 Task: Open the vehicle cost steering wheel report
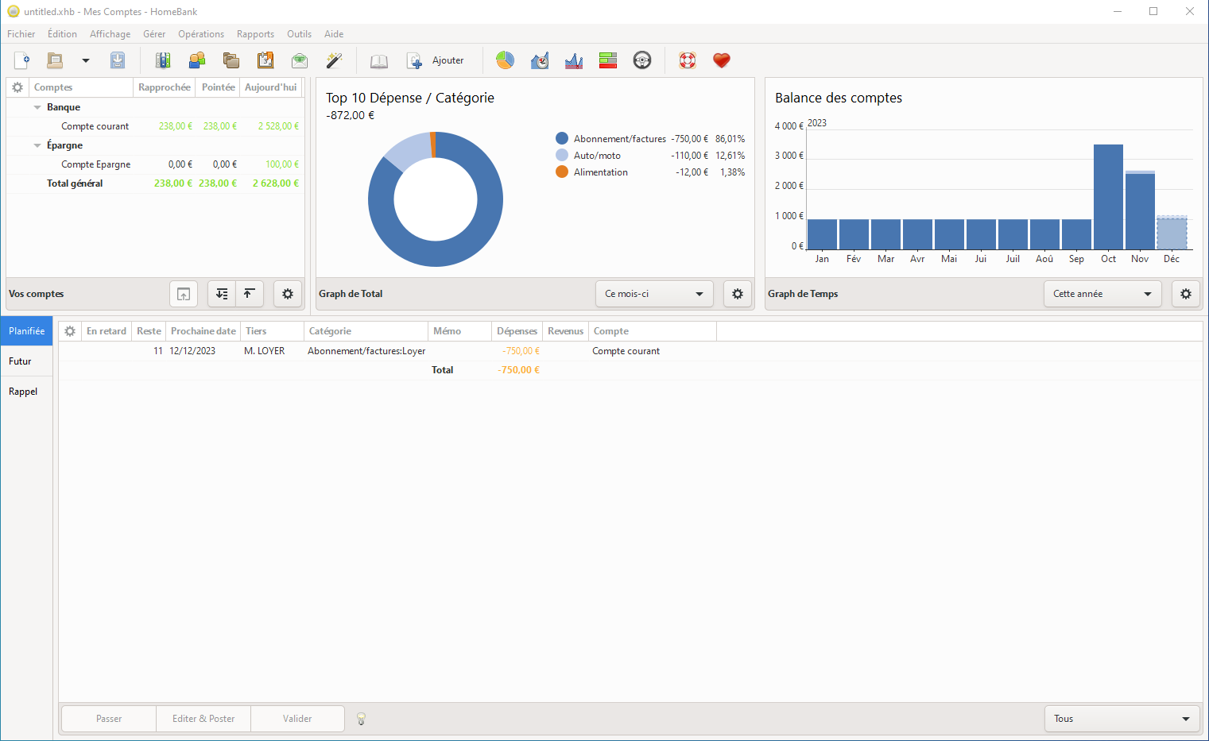coord(642,60)
